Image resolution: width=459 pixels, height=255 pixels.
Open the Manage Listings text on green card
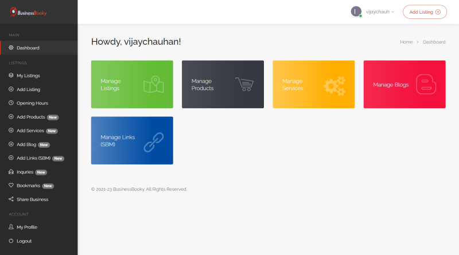point(111,84)
